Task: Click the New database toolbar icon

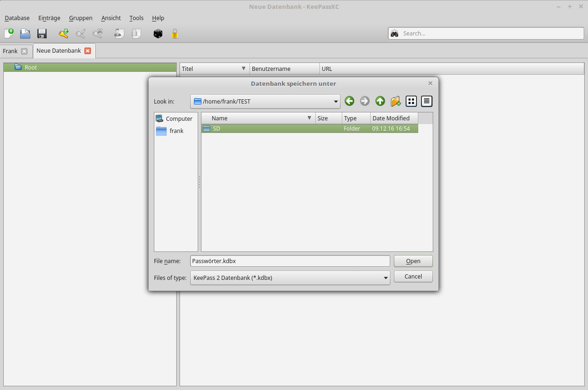Action: [9, 34]
